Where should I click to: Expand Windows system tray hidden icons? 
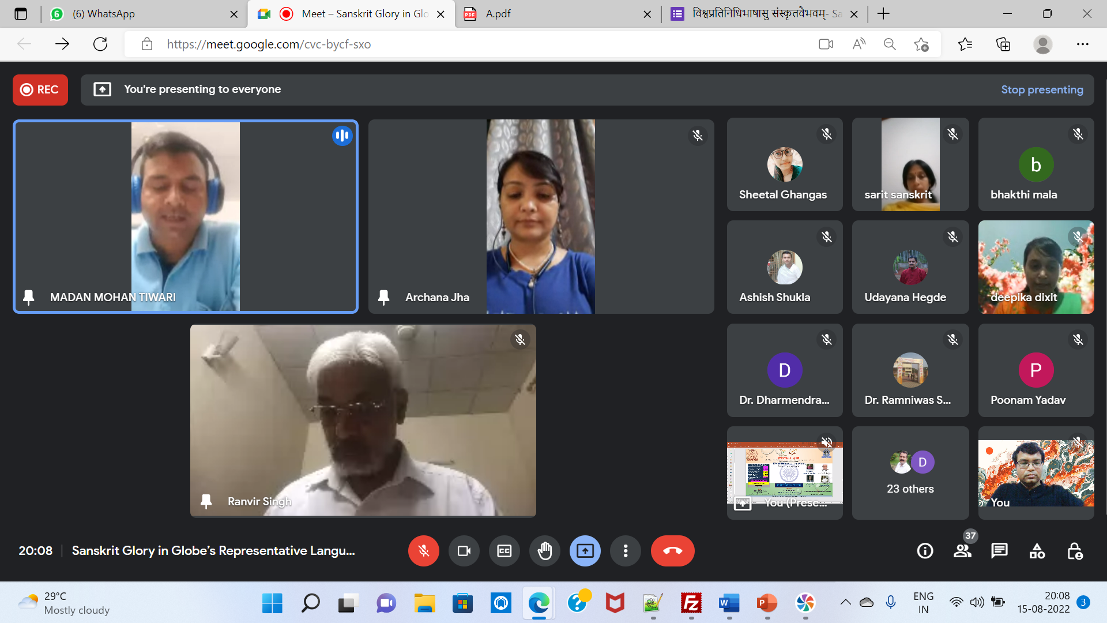point(845,602)
